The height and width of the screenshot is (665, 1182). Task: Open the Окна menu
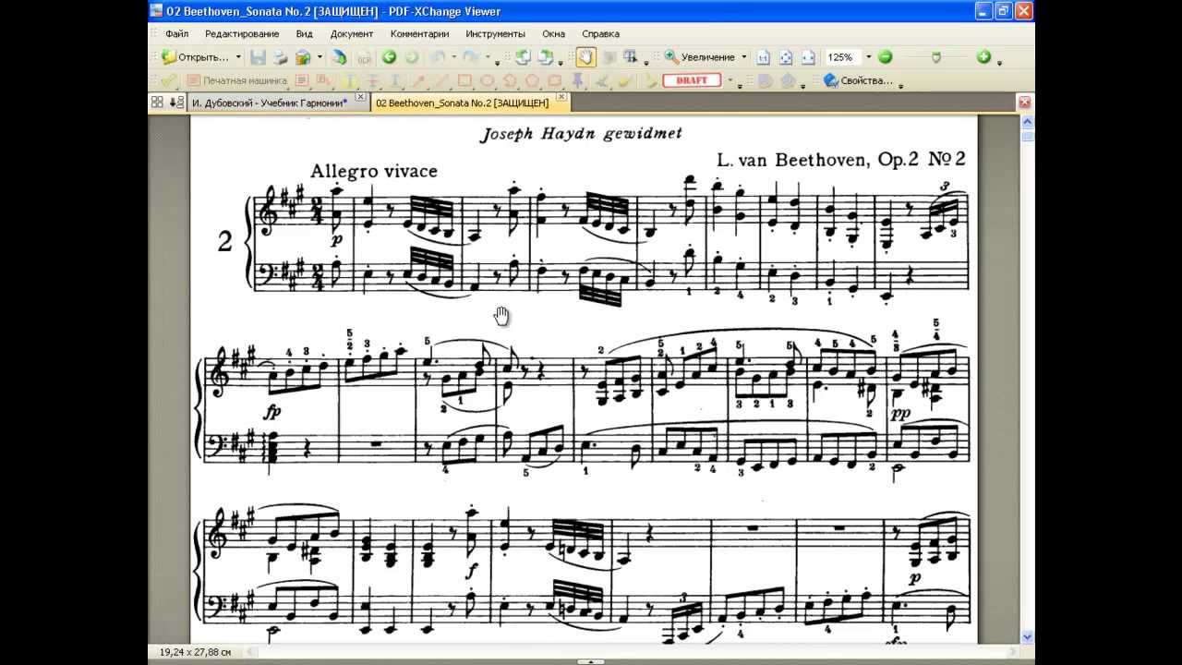(x=554, y=34)
